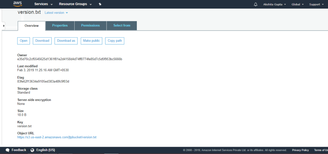This screenshot has width=328, height=154.
Task: Expand the Latest version dropdown
Action: tap(56, 13)
